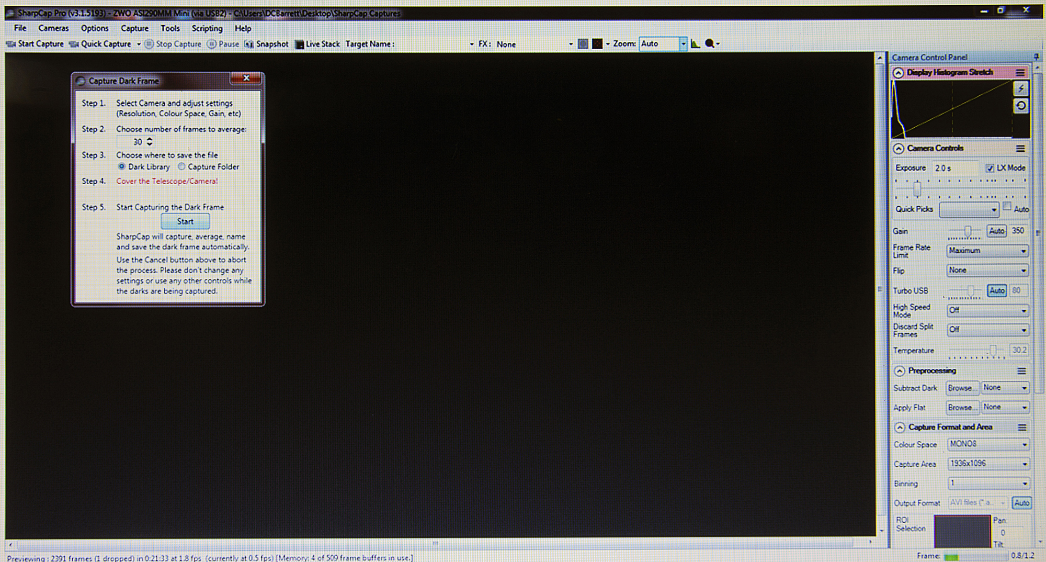Image resolution: width=1046 pixels, height=562 pixels.
Task: Take a Snapshot from the toolbar
Action: 267,44
